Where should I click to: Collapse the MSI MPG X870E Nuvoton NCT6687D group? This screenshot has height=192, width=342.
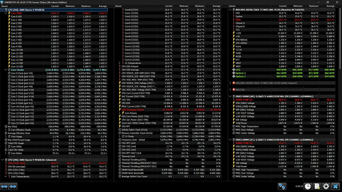click(x=230, y=10)
